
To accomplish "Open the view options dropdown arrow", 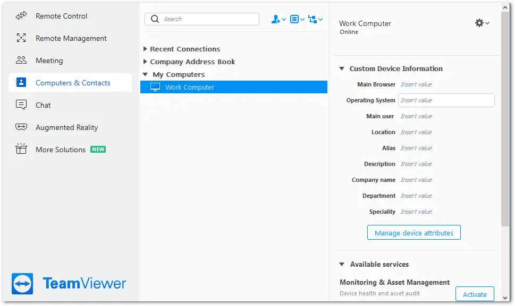I will tap(302, 19).
